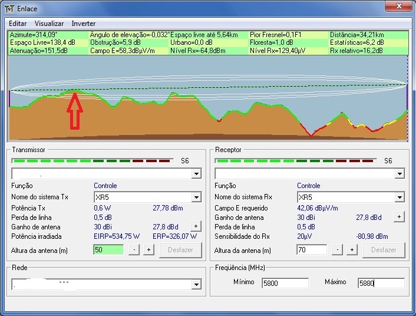Expand the Rede network dropdown
Image resolution: width=416 pixels, height=316 pixels.
tap(196, 284)
